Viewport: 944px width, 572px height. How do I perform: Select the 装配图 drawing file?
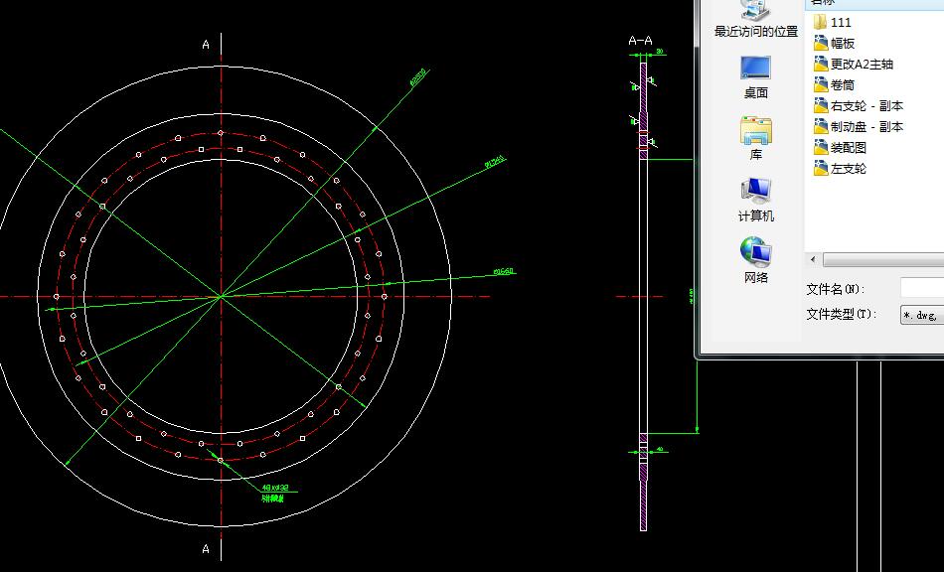pos(840,147)
